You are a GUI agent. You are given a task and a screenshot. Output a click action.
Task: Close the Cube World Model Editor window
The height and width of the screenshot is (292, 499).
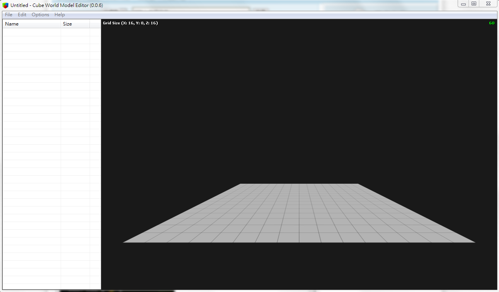point(489,4)
